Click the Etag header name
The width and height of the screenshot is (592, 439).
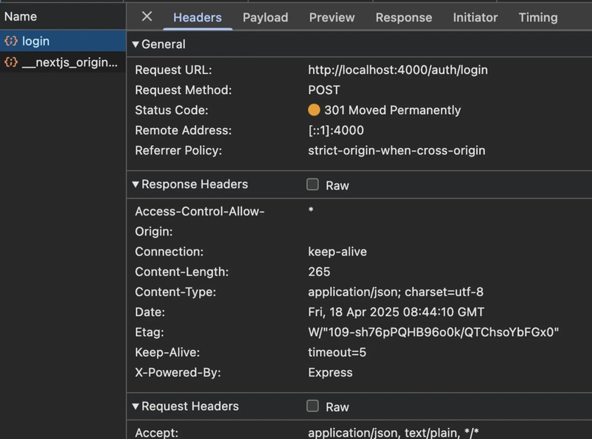pyautogui.click(x=149, y=332)
